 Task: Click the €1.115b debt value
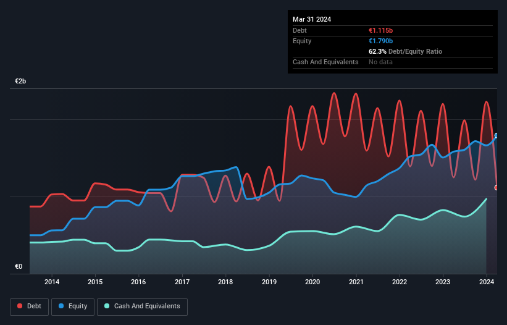pyautogui.click(x=380, y=30)
